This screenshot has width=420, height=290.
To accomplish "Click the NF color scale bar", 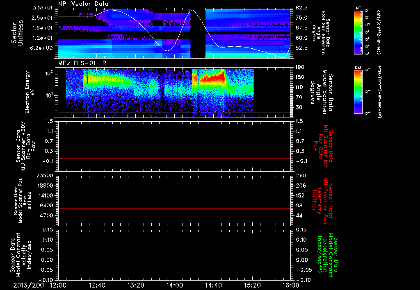I will 358,32.
